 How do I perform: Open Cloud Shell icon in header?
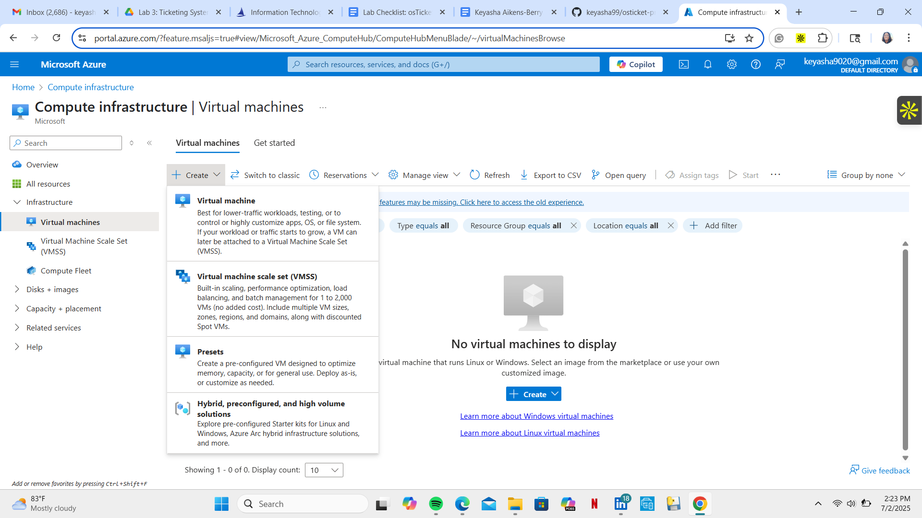(x=684, y=64)
